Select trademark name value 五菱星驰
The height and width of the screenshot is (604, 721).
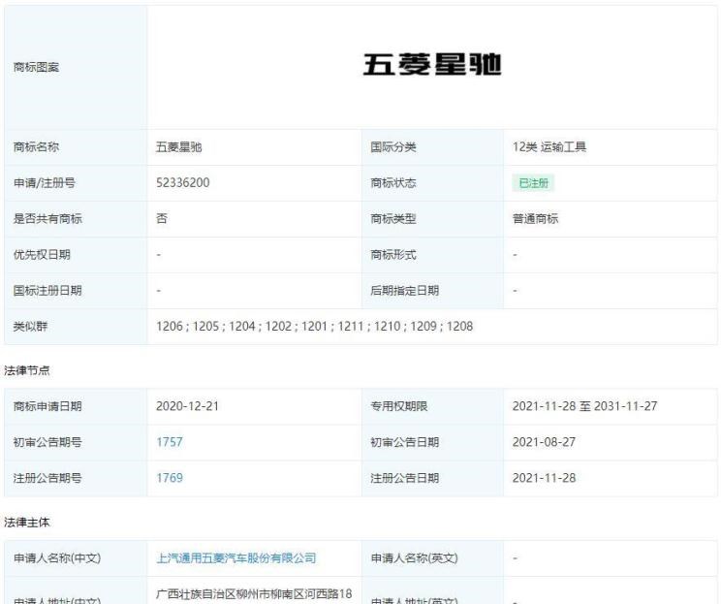(179, 147)
